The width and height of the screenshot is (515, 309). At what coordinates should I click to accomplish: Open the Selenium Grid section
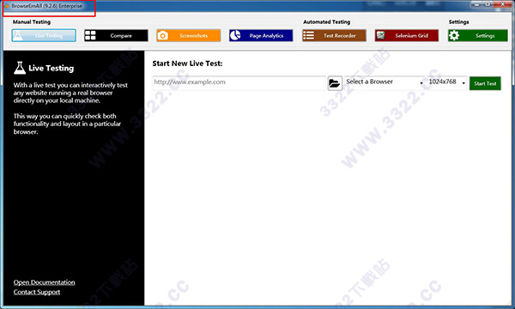407,35
